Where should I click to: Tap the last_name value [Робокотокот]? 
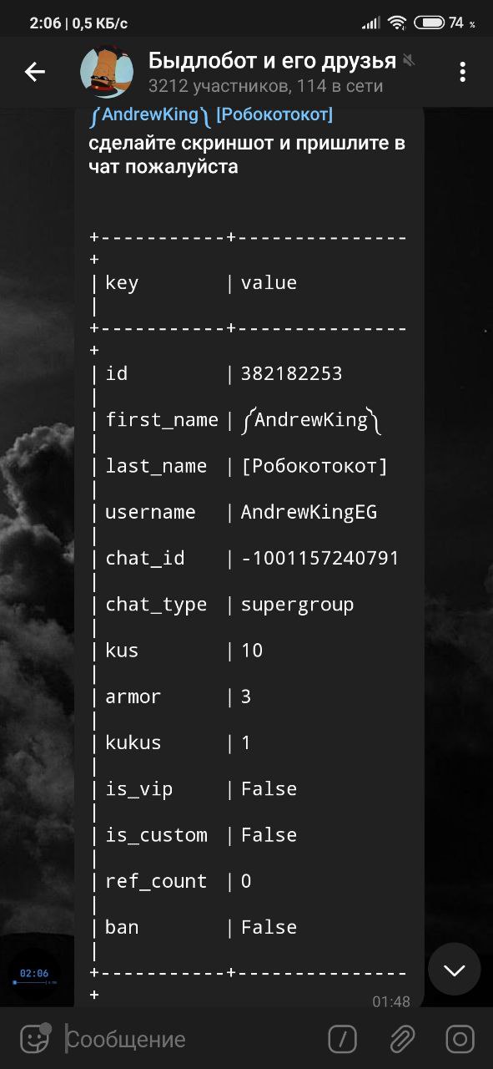click(x=314, y=466)
